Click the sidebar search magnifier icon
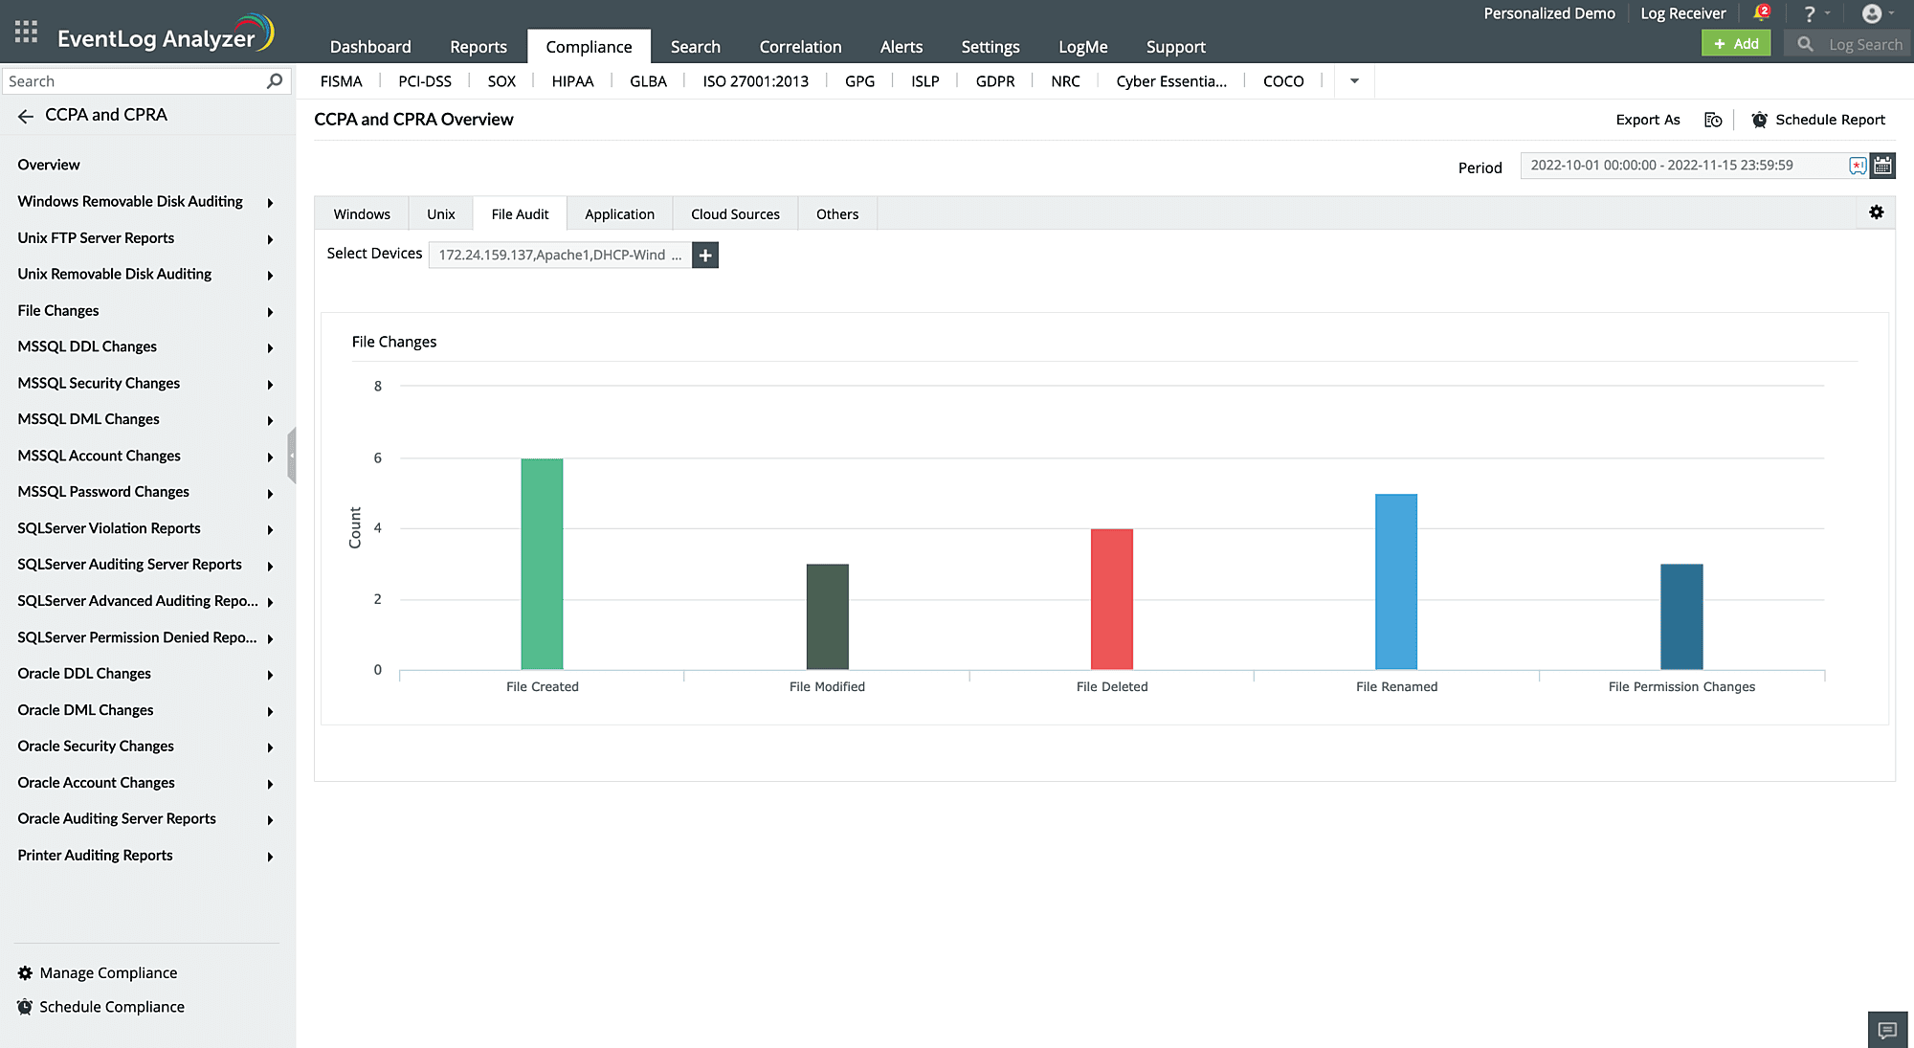Screen dimensions: 1914x1048 point(275,81)
